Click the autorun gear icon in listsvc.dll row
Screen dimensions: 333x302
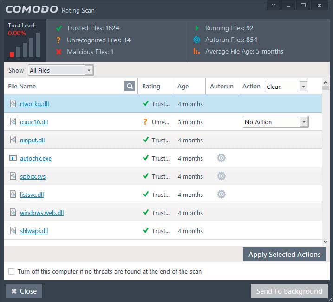(221, 194)
